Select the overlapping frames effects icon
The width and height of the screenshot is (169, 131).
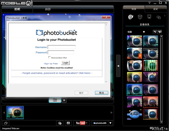point(159,17)
